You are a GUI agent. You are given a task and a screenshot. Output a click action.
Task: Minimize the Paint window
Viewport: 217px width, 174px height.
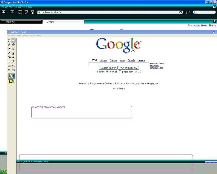213,32
